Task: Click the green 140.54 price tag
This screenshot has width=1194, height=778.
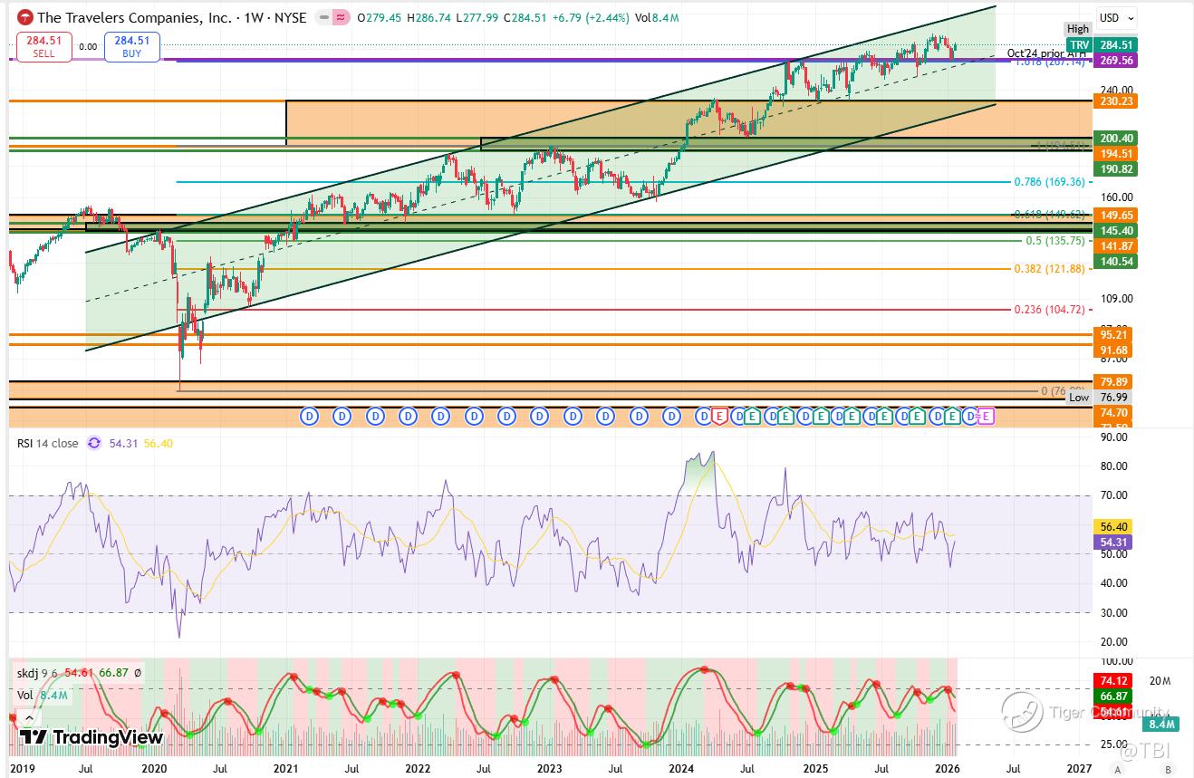Action: coord(1115,261)
